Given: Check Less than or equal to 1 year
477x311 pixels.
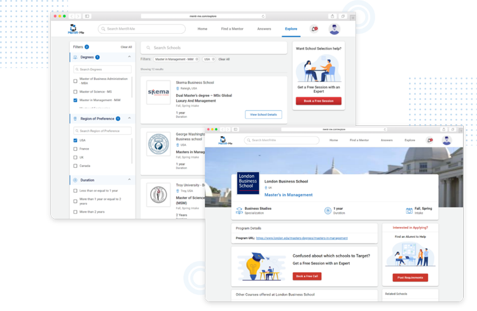Looking at the screenshot, I should coord(75,191).
